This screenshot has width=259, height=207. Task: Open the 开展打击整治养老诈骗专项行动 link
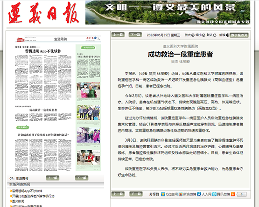point(33,196)
